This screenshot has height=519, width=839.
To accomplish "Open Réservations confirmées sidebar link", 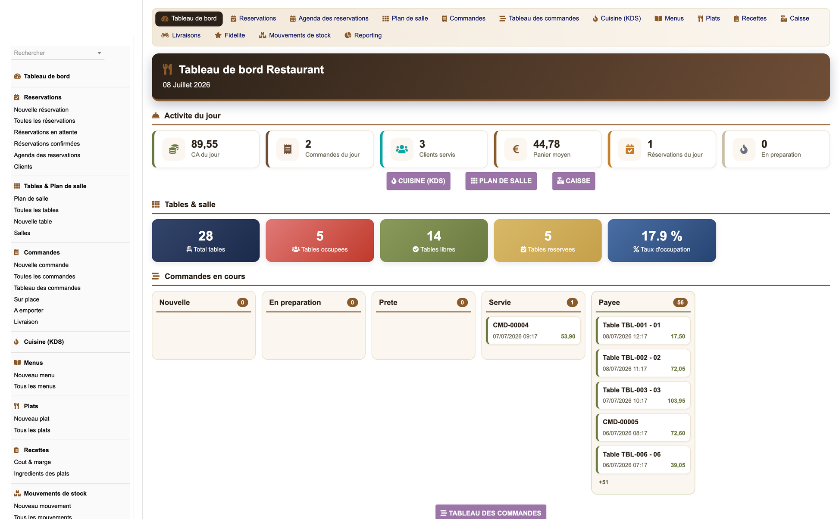I will pos(47,144).
